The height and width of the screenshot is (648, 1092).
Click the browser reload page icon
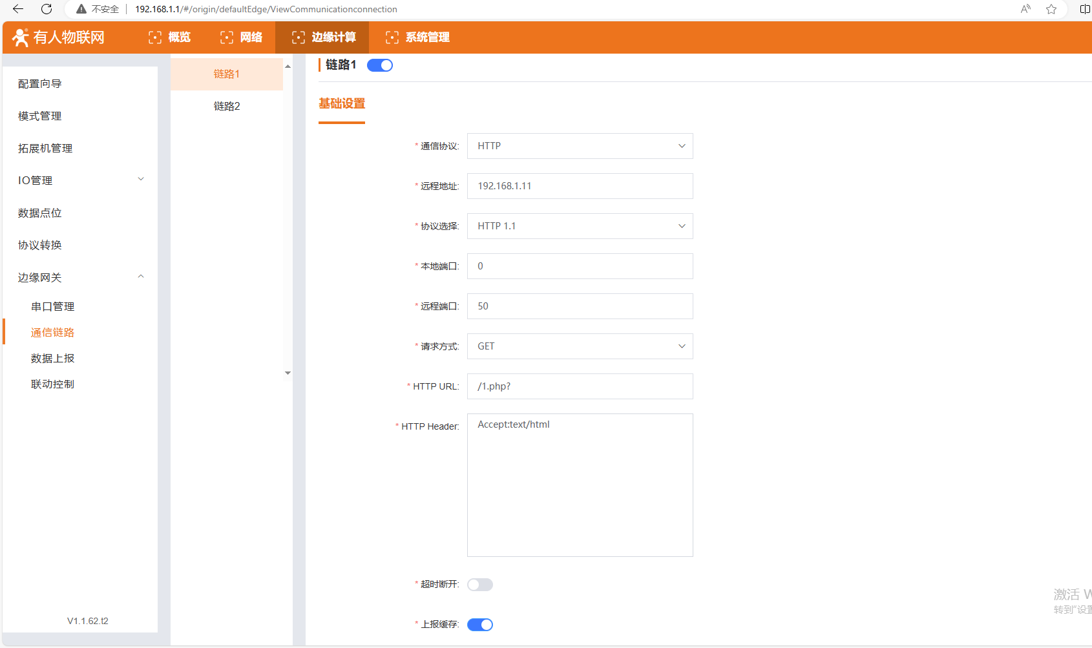[x=47, y=9]
